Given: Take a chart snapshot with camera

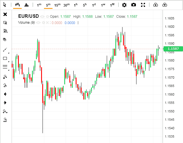Looking at the screenshot, I should tap(134, 5).
